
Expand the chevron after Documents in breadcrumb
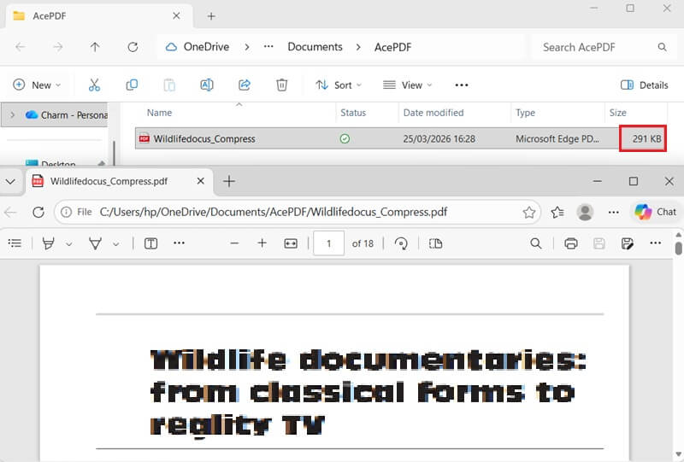tap(358, 47)
